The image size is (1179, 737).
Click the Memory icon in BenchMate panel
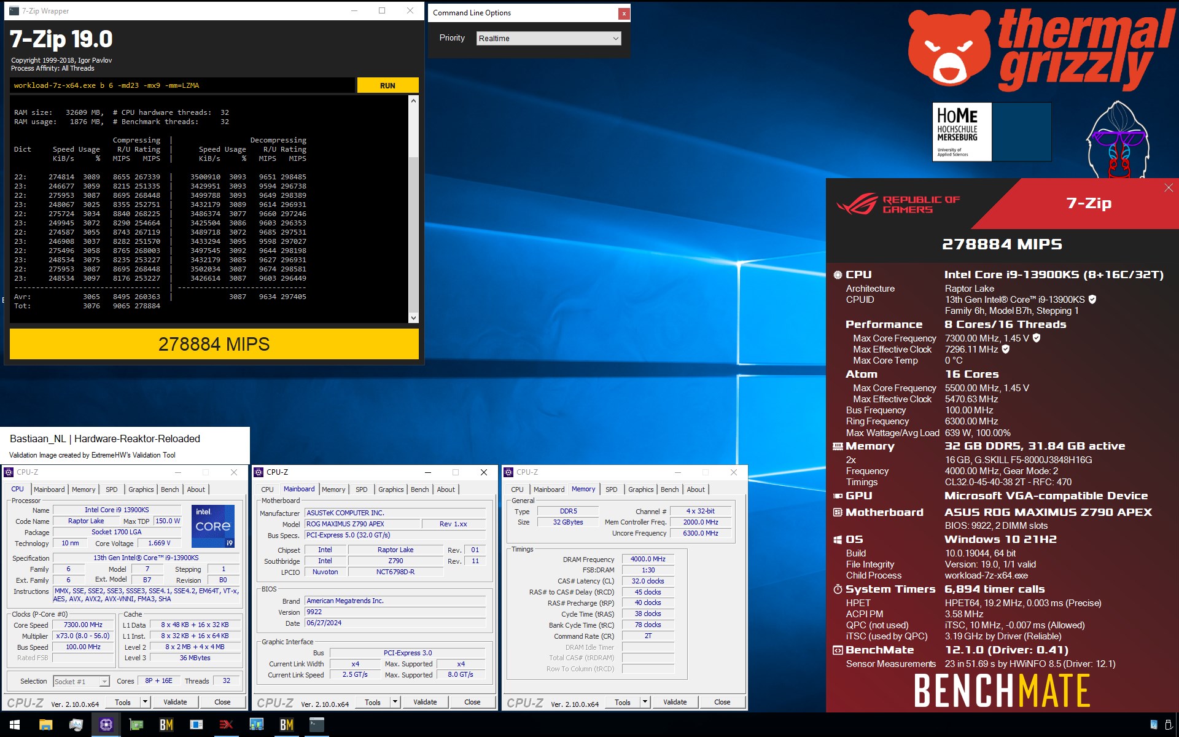[838, 446]
